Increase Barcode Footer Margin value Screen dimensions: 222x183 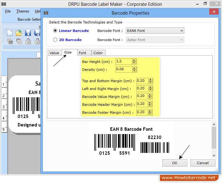point(150,111)
